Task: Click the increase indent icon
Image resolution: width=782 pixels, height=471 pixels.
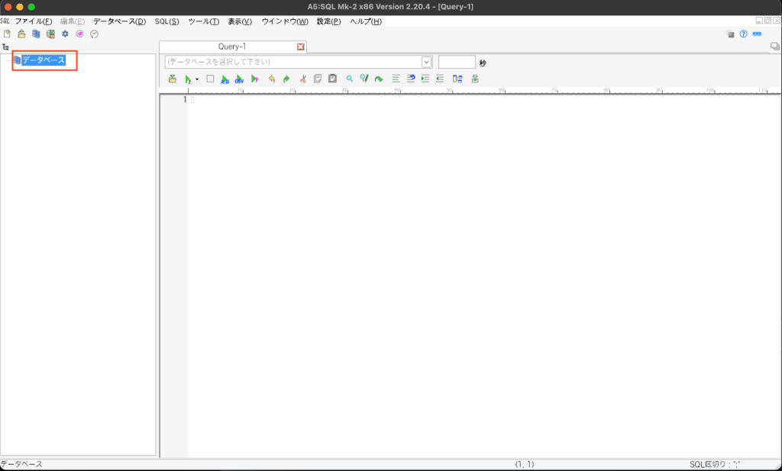Action: (425, 79)
